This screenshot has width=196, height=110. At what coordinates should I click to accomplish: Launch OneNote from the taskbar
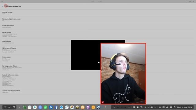pyautogui.click(x=88, y=107)
